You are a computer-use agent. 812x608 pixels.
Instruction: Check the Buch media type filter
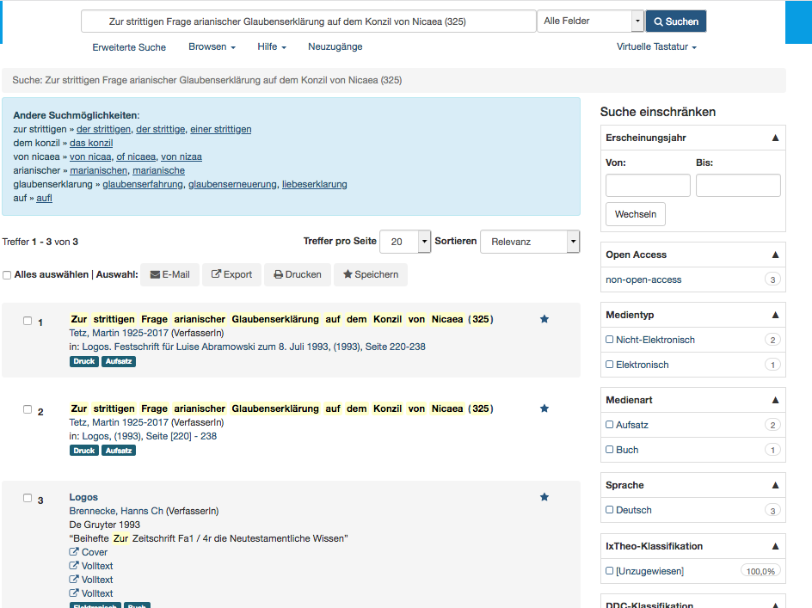610,450
